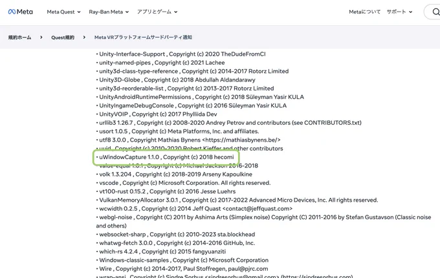Click the utf8 3.0.0 entry
440x278 pixels.
188,140
